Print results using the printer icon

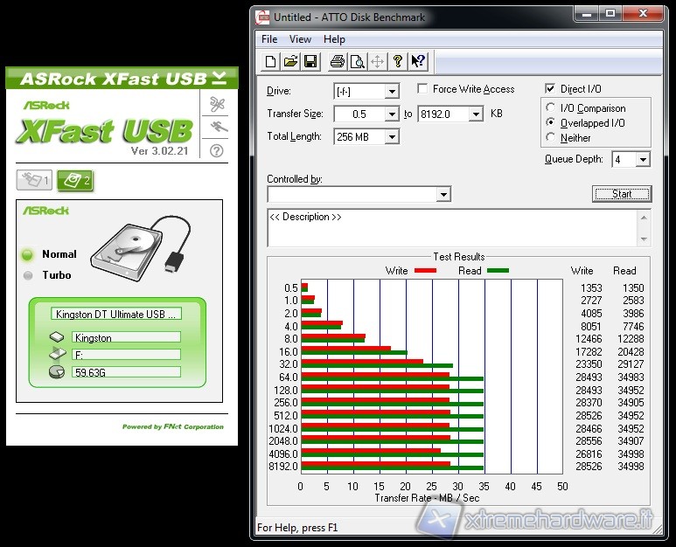(338, 61)
